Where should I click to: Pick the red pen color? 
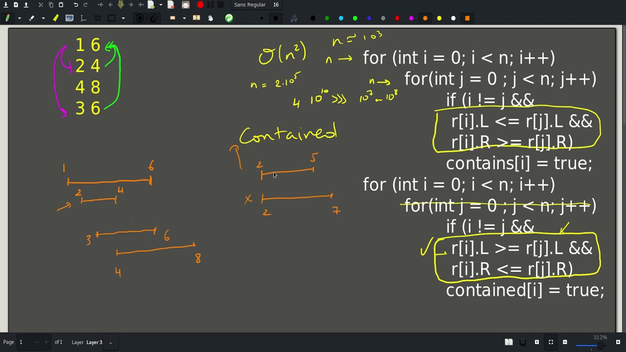[x=397, y=18]
